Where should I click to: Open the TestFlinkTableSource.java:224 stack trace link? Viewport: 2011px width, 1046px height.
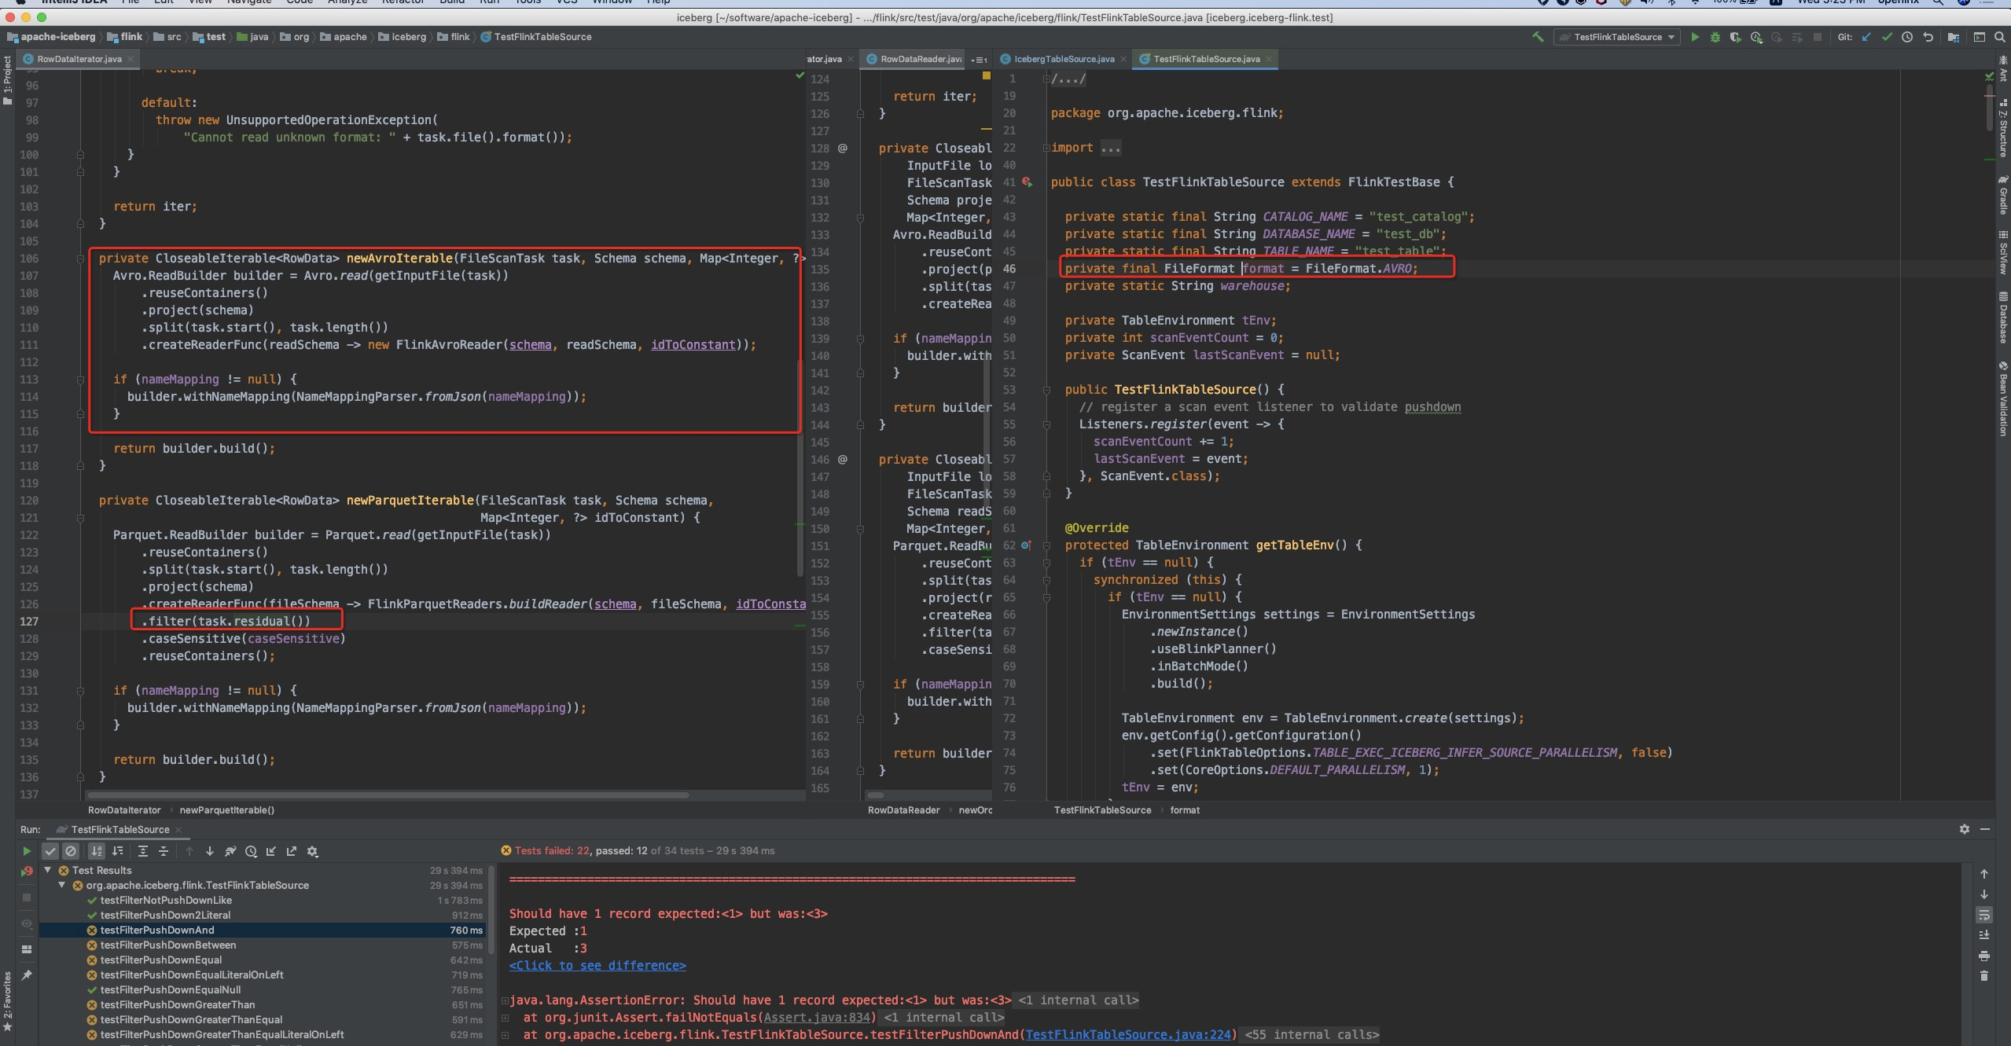click(1128, 1034)
